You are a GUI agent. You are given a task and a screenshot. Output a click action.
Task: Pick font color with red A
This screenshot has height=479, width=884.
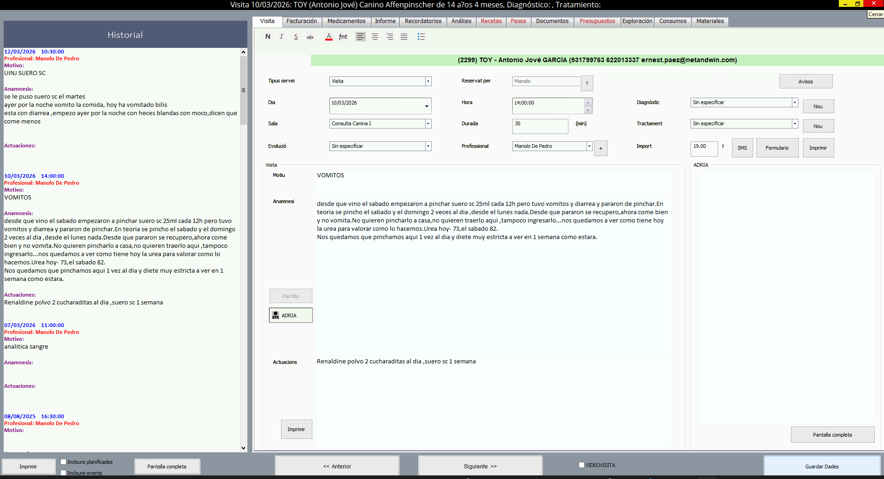(x=329, y=37)
